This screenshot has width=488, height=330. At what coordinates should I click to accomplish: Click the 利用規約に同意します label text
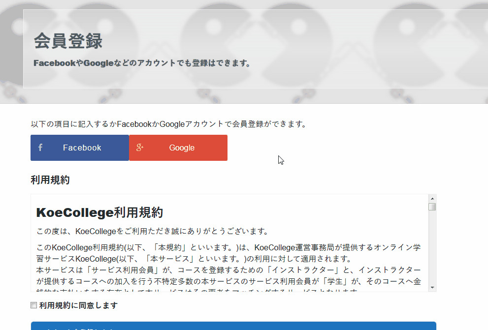pyautogui.click(x=78, y=305)
